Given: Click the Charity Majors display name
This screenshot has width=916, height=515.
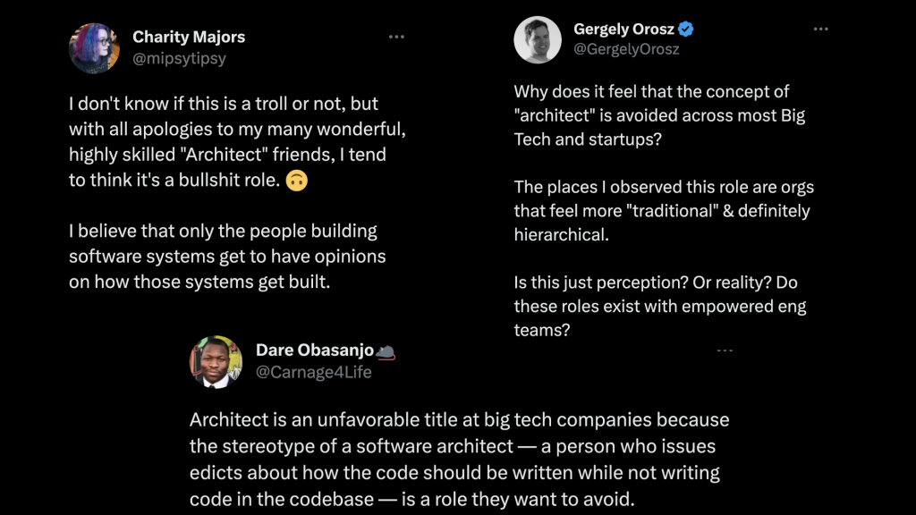Looking at the screenshot, I should [189, 37].
